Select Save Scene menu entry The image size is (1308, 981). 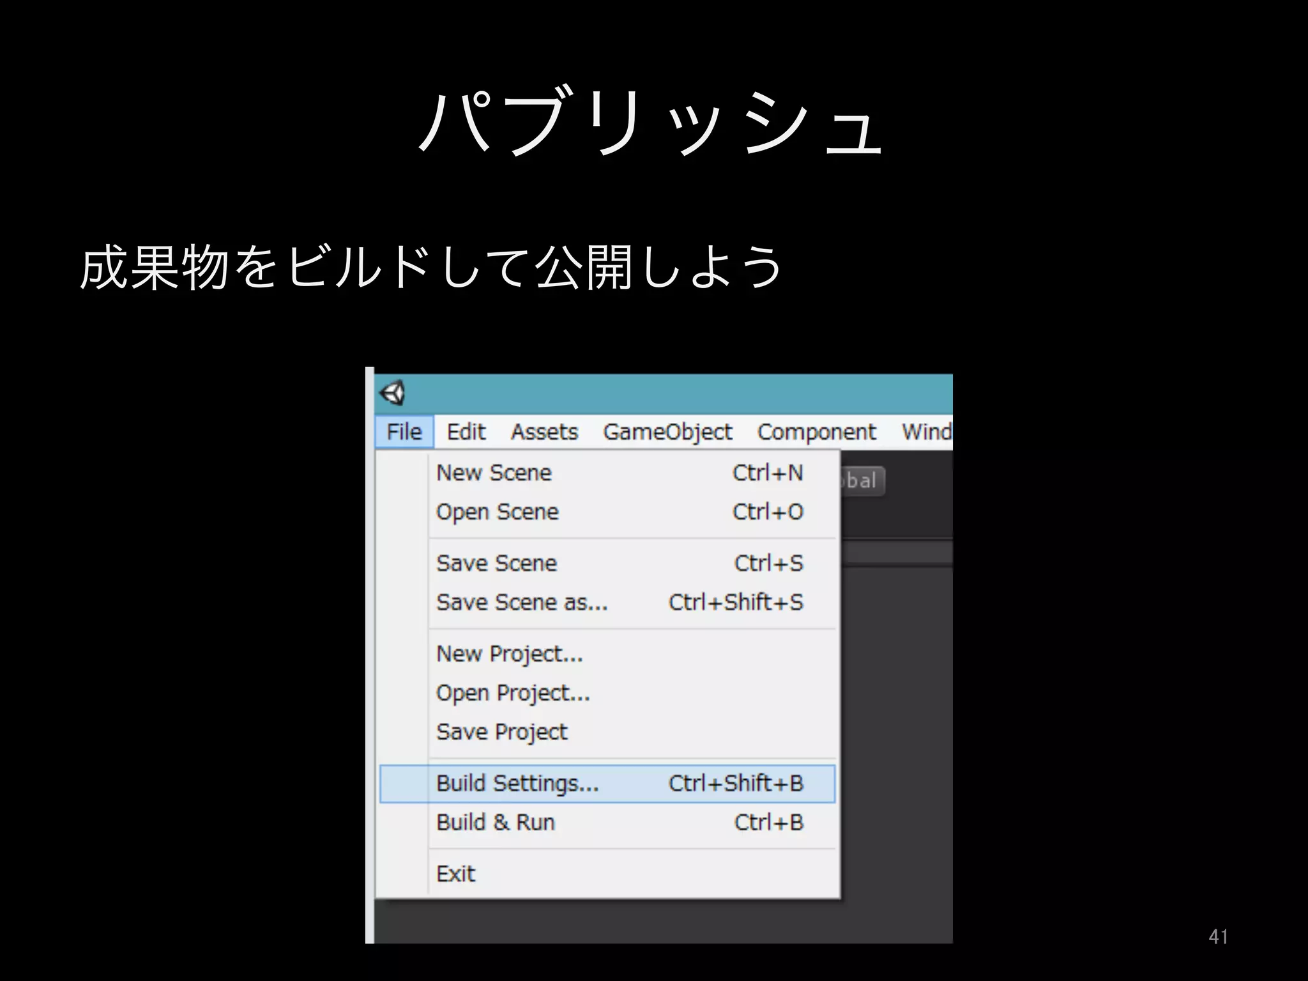coord(607,563)
